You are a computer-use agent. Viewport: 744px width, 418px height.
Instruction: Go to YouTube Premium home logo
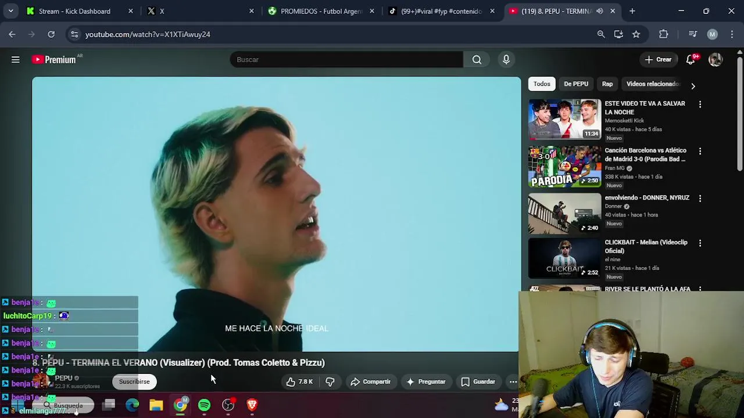[53, 59]
